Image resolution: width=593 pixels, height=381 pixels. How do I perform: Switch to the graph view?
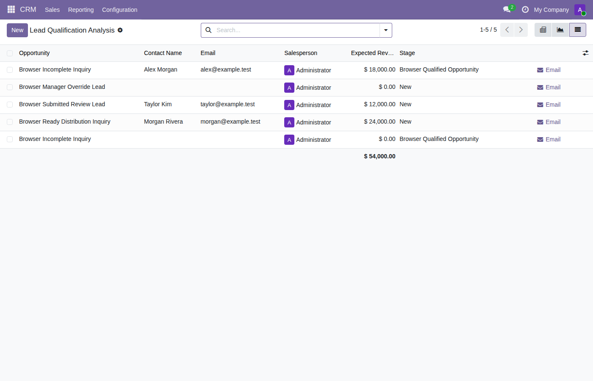coord(560,30)
